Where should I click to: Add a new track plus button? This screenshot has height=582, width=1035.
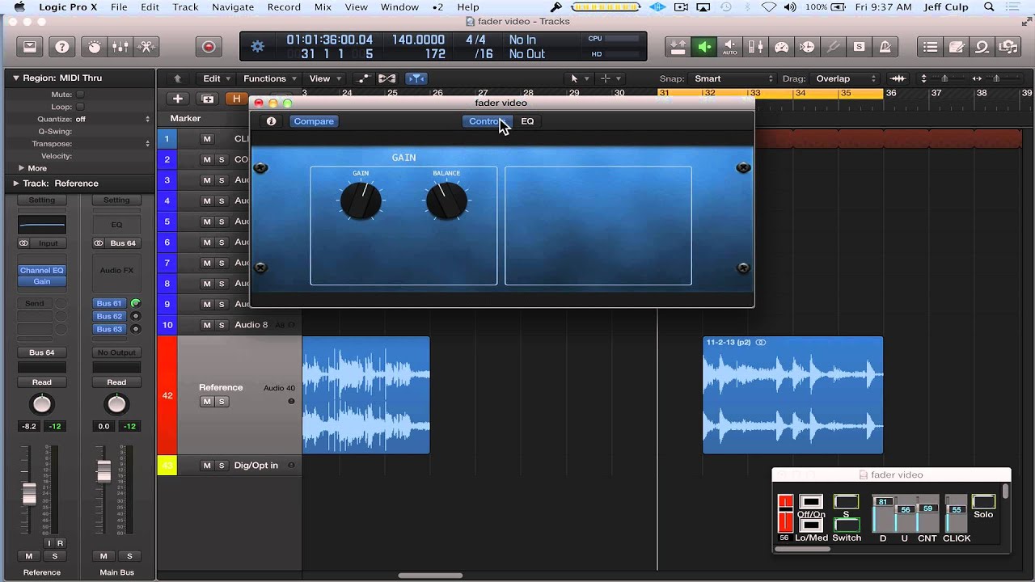177,99
